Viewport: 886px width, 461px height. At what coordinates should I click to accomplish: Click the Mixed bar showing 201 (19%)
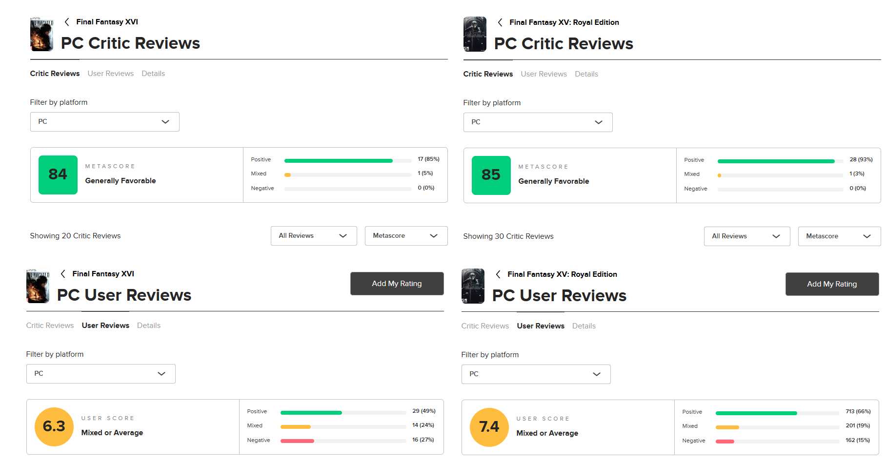click(778, 427)
